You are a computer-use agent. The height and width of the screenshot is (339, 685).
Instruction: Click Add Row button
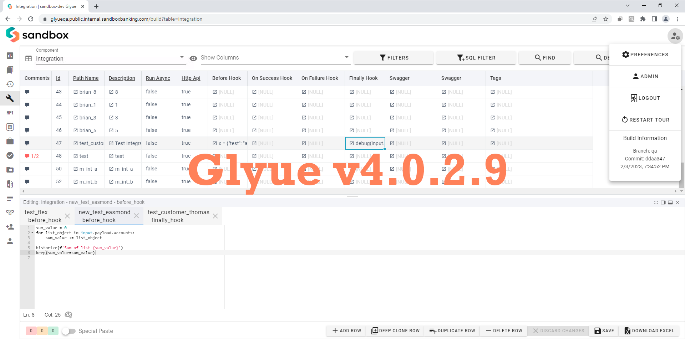click(347, 331)
